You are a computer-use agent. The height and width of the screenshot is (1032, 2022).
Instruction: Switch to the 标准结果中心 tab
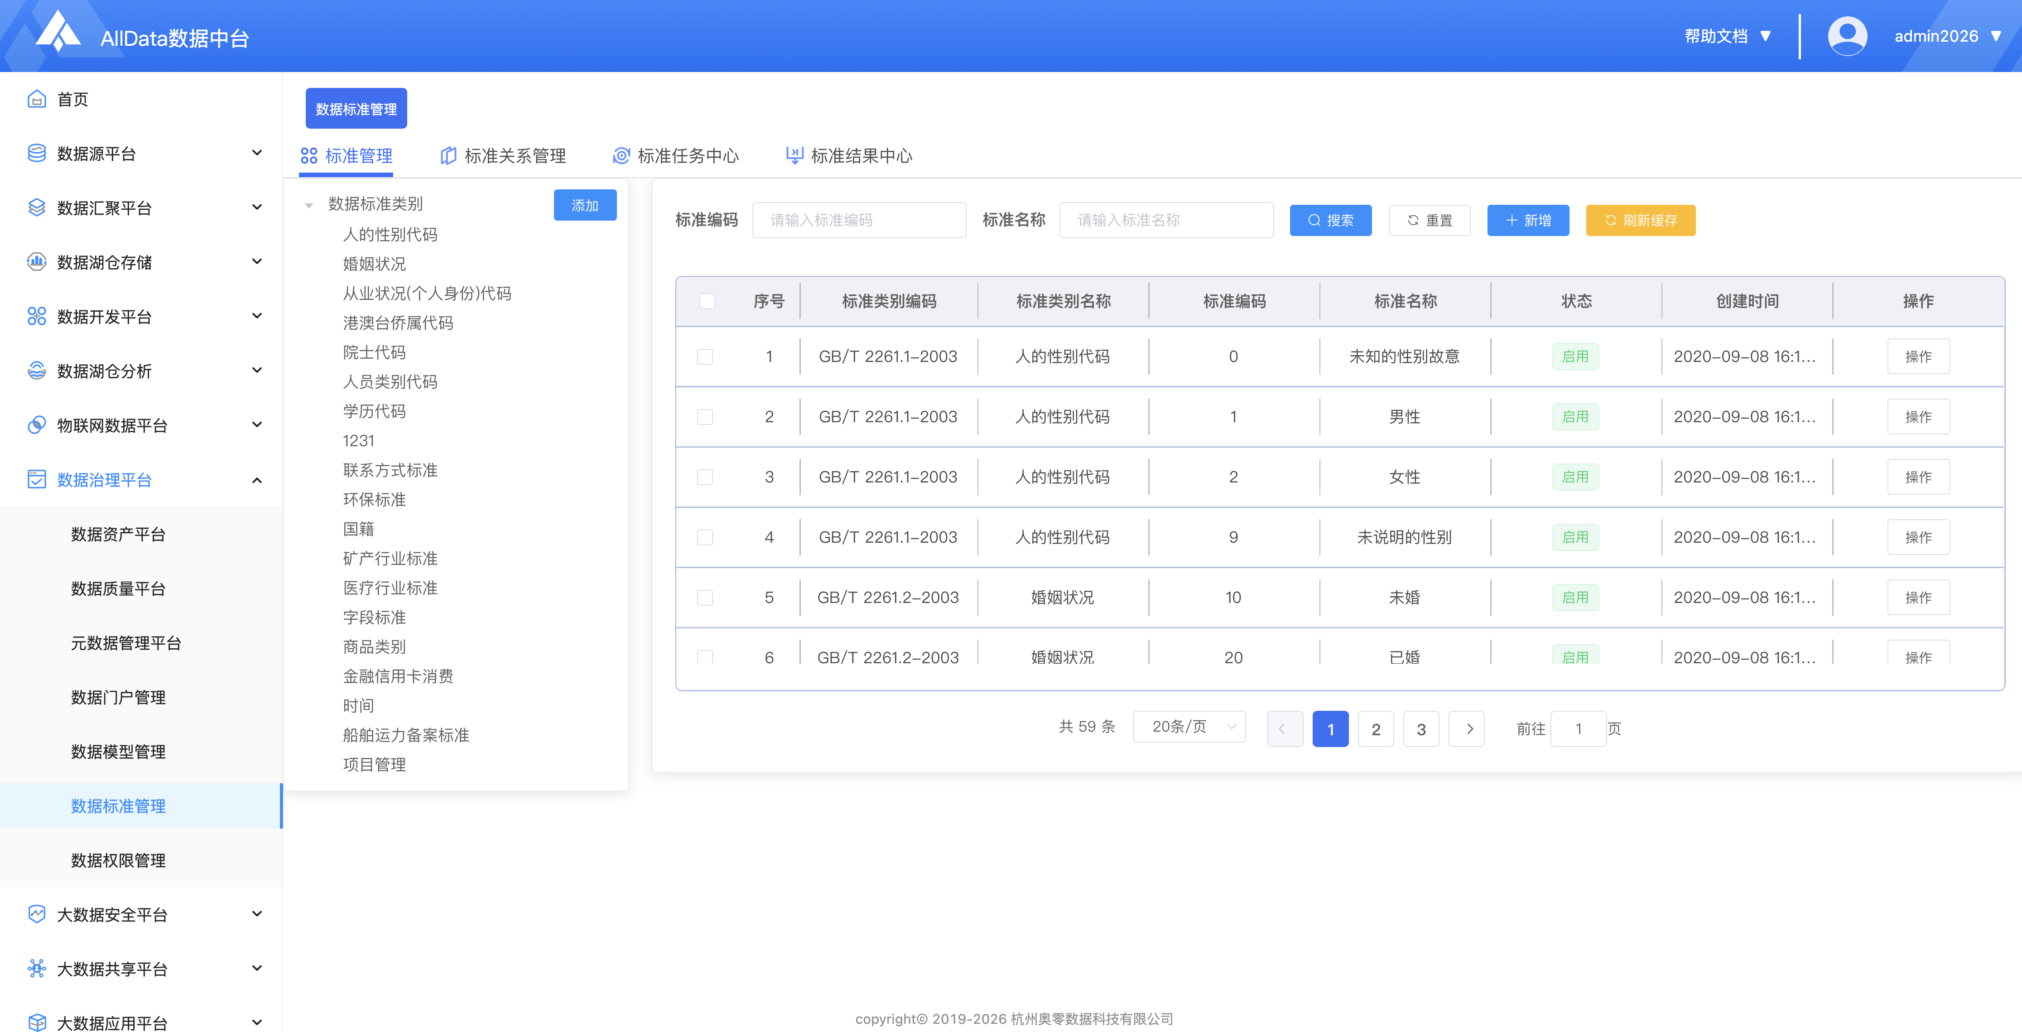(x=848, y=155)
